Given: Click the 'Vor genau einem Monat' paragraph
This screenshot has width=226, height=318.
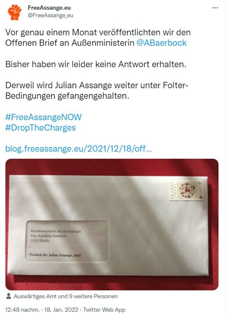Looking at the screenshot, I should 98,38.
